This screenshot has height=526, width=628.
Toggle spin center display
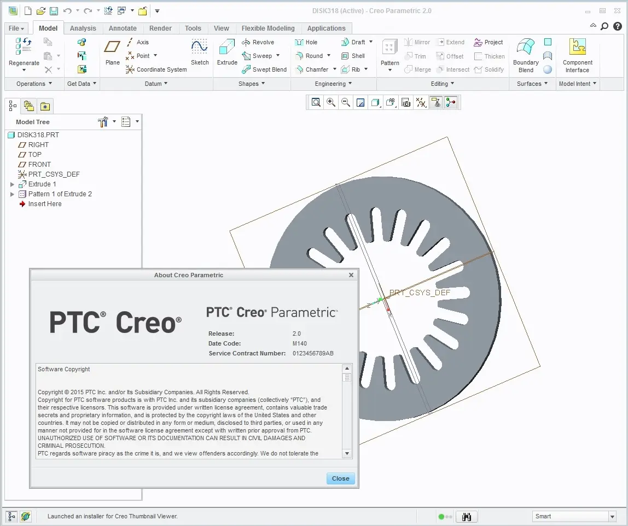tap(451, 102)
